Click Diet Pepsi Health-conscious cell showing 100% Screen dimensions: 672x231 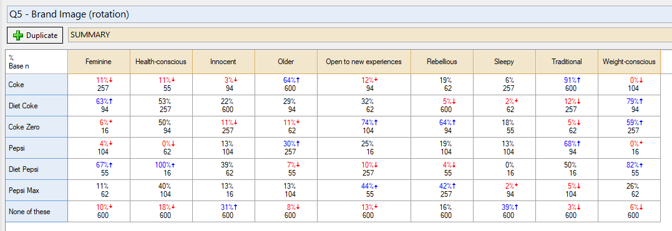click(x=161, y=169)
